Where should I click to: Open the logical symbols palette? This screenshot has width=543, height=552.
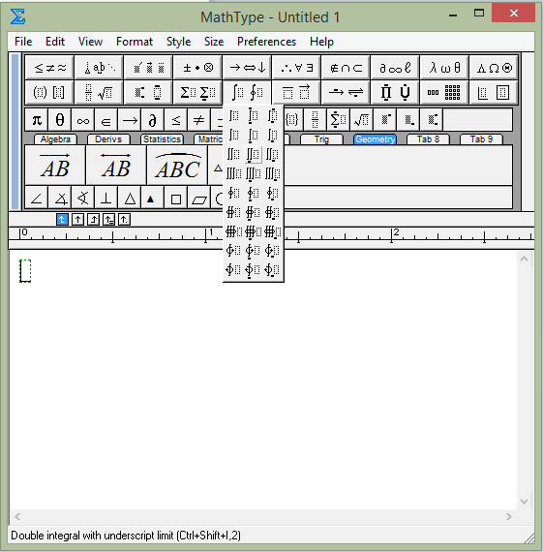point(296,67)
